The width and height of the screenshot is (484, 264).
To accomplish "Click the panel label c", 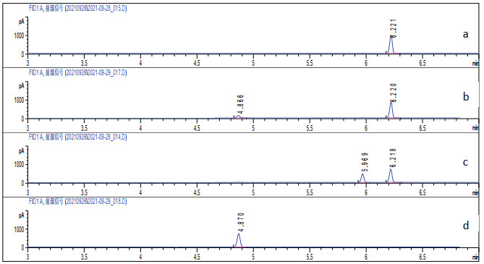I will click(465, 162).
